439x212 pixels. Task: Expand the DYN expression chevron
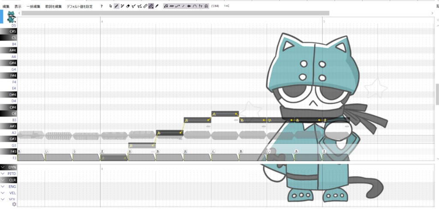(x=3, y=167)
